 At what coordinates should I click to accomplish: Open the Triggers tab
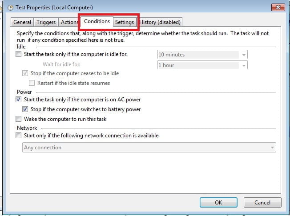click(46, 22)
